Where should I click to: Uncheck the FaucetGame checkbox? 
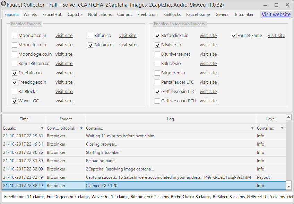[x=233, y=36]
